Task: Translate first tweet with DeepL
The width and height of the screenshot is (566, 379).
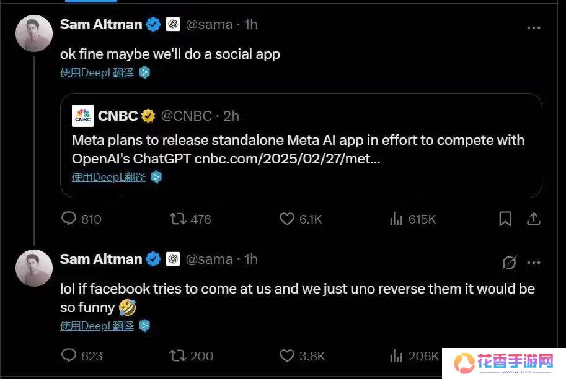Action: point(97,72)
